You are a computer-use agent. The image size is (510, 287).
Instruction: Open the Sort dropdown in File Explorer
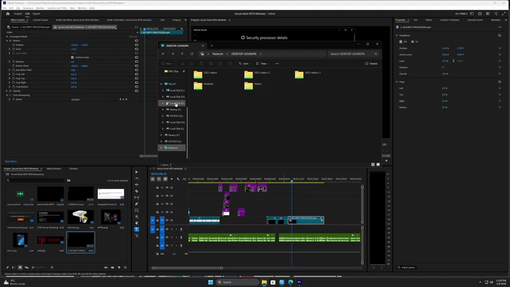(245, 64)
